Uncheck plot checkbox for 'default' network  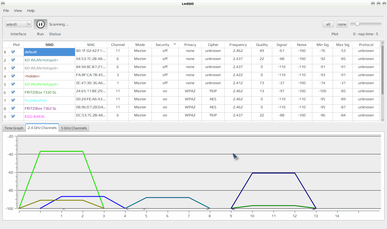[13, 52]
